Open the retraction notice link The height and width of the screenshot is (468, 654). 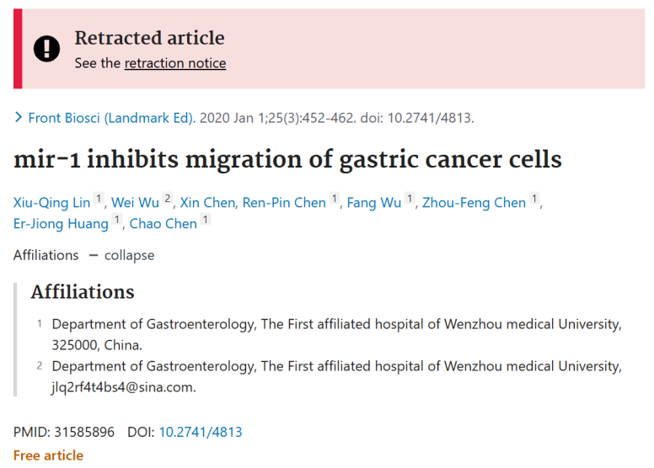(x=175, y=63)
